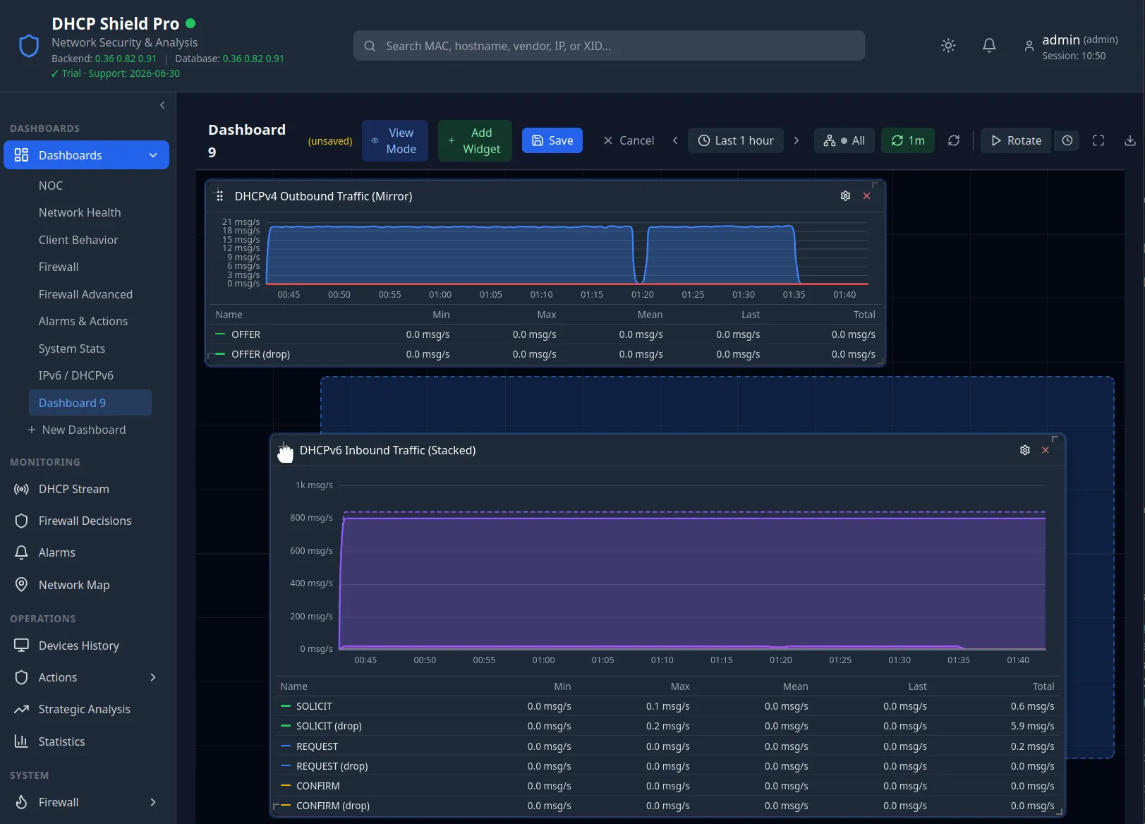Grab DHCPv6 widget resize corner handle
Image resolution: width=1145 pixels, height=824 pixels.
tap(1059, 811)
